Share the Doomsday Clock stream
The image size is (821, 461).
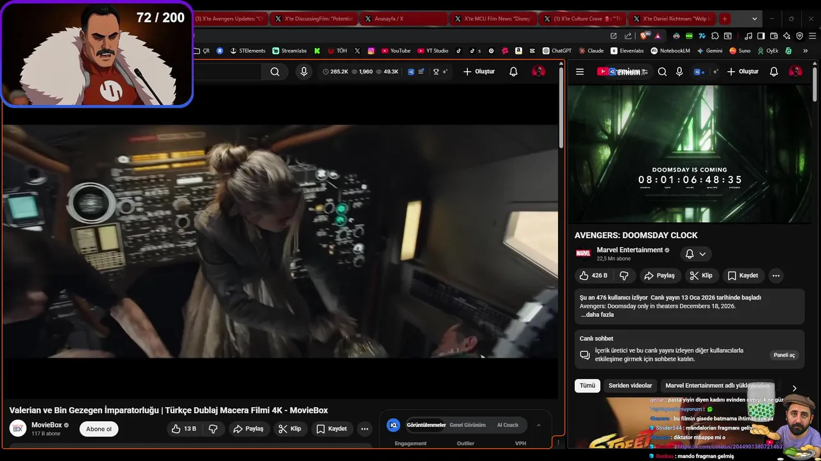(x=659, y=275)
